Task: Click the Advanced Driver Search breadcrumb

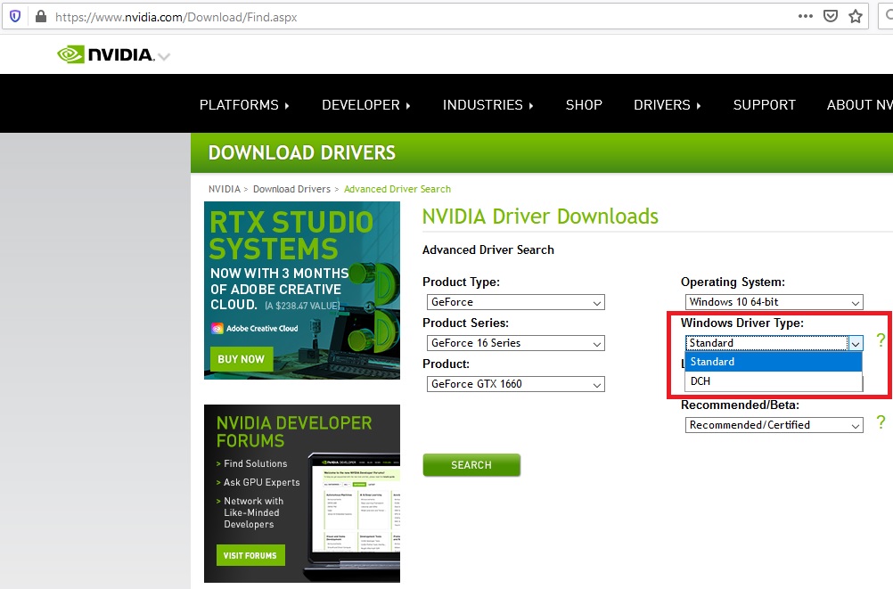Action: [397, 189]
